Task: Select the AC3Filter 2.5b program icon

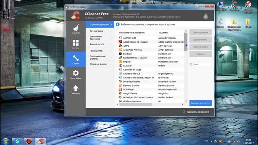Action: click(x=120, y=38)
